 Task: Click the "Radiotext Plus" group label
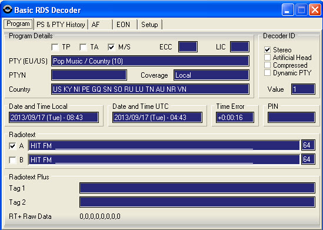coord(29,177)
